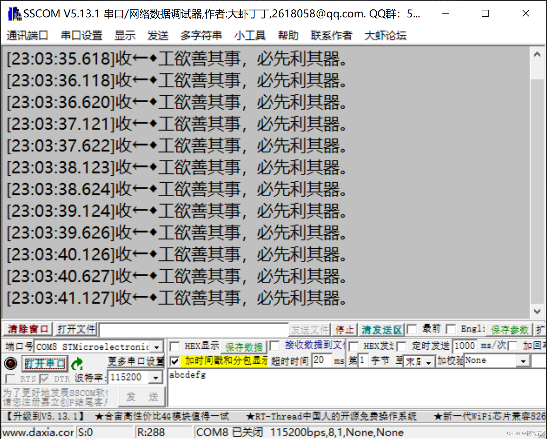Open the 大虾论坛 menu
The height and width of the screenshot is (439, 547).
[x=385, y=35]
